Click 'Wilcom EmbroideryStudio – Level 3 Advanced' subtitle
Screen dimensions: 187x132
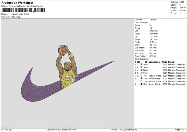tap(22, 6)
